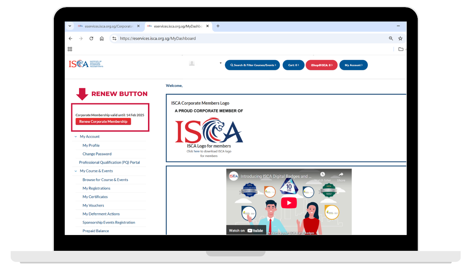Go back in browser history
The image size is (468, 268).
click(70, 38)
